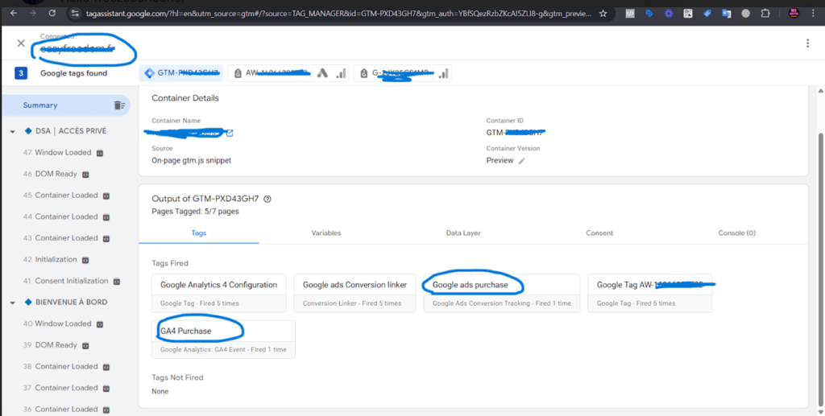
Task: Select event 47 Window Loaded
Action: click(x=63, y=152)
